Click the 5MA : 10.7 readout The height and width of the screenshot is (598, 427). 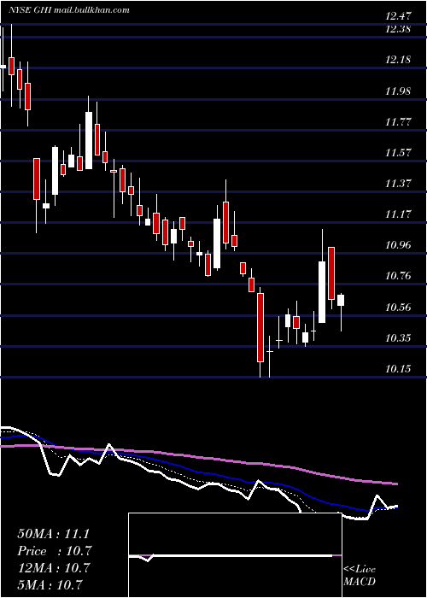(50, 585)
